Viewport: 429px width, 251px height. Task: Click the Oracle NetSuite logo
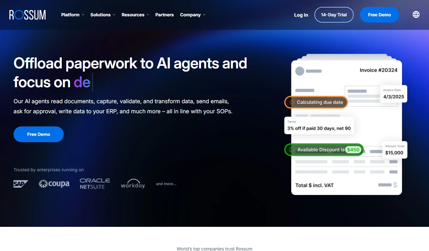[95, 184]
